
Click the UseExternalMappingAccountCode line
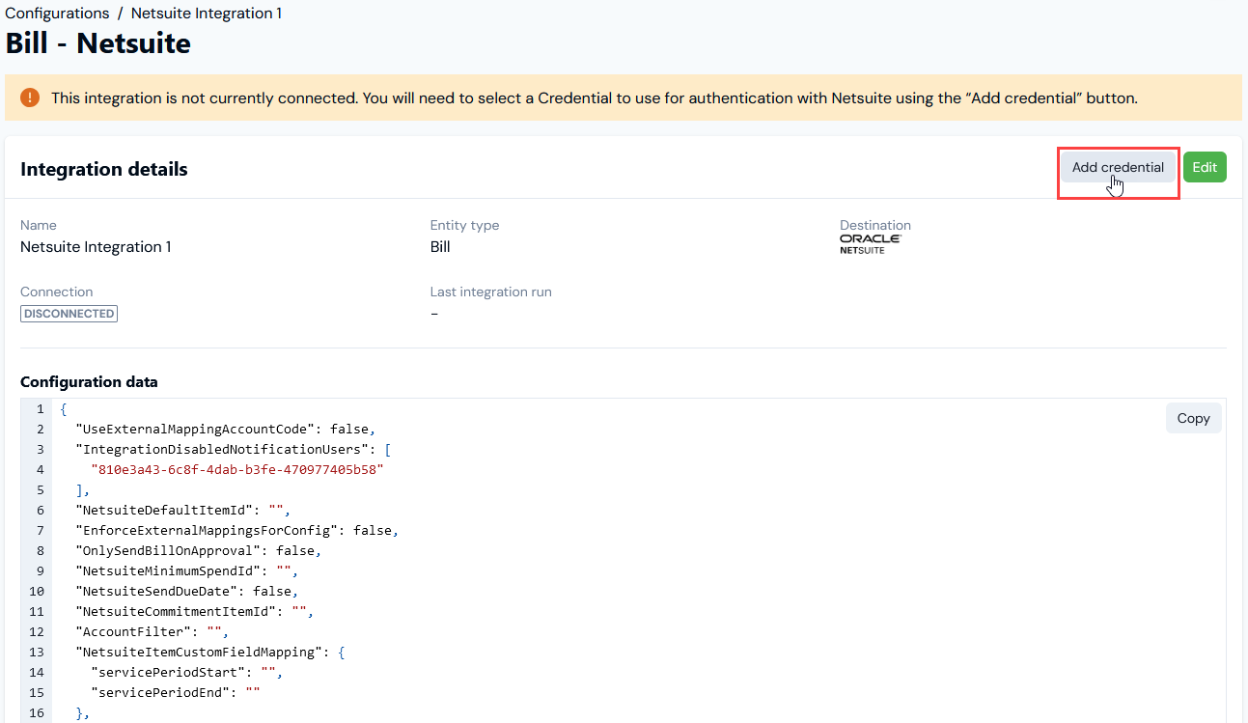click(x=225, y=429)
